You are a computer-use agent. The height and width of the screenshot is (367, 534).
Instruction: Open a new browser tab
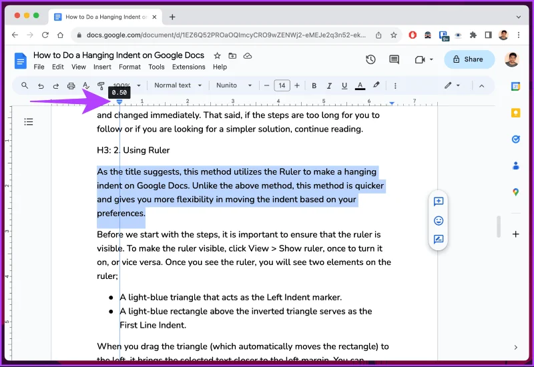172,17
